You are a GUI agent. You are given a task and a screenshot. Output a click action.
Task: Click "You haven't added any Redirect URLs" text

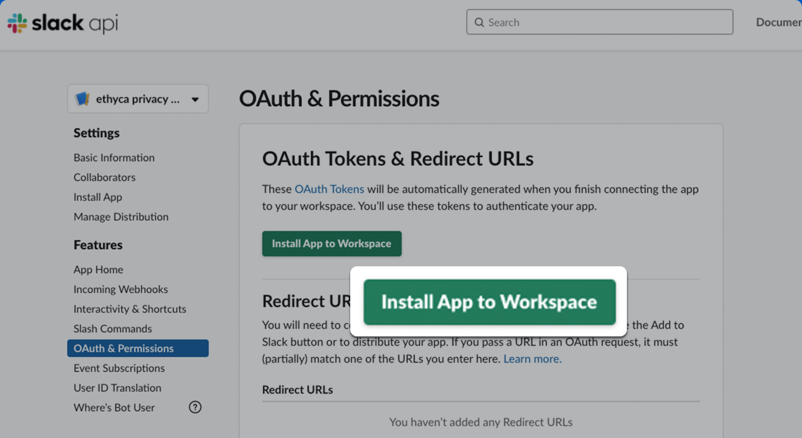[481, 422]
